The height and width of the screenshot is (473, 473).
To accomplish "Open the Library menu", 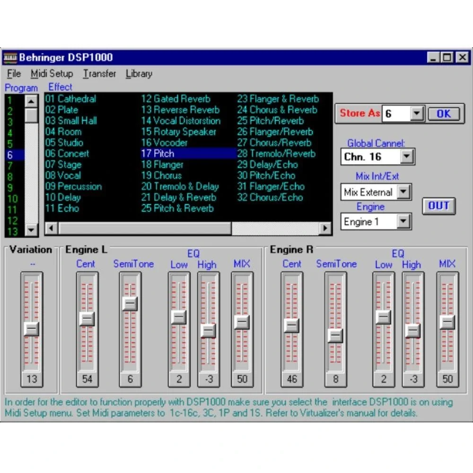I will (139, 74).
